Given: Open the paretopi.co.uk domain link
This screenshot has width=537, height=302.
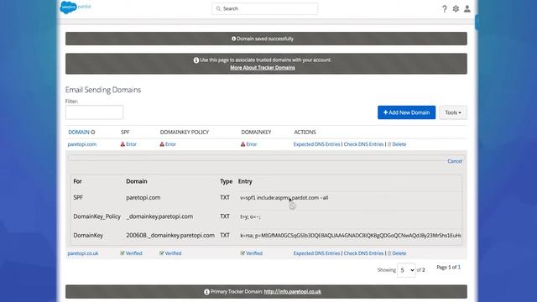Looking at the screenshot, I should 83,253.
